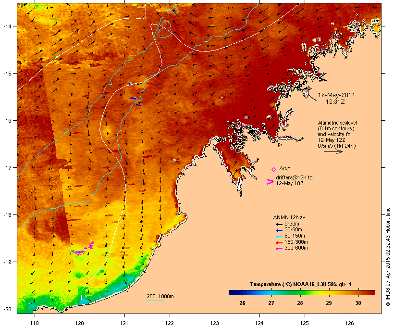Click the '200 1000m' contour label
Image resolution: width=394 pixels, height=327 pixels.
click(x=160, y=296)
